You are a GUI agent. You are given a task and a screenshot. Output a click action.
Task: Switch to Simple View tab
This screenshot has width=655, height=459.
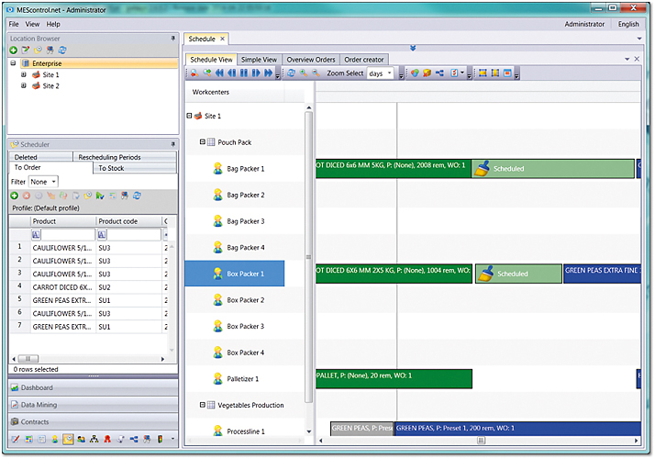point(259,60)
